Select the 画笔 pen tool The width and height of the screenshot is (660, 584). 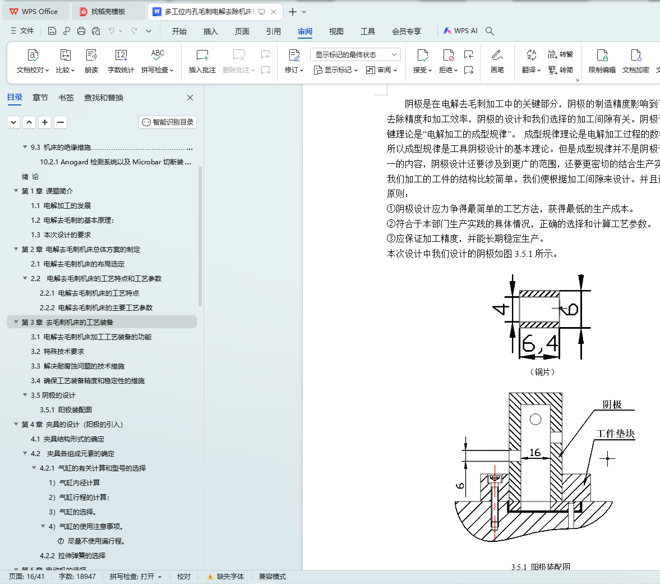click(x=497, y=62)
